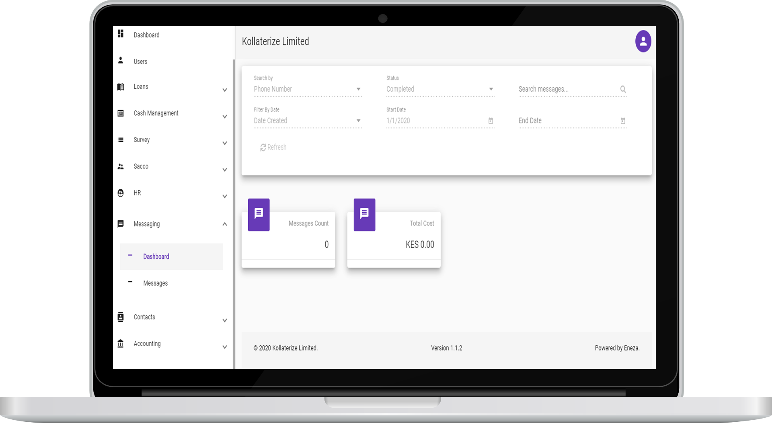The width and height of the screenshot is (772, 423).
Task: Open the Start Date calendar icon
Action: pyautogui.click(x=491, y=121)
